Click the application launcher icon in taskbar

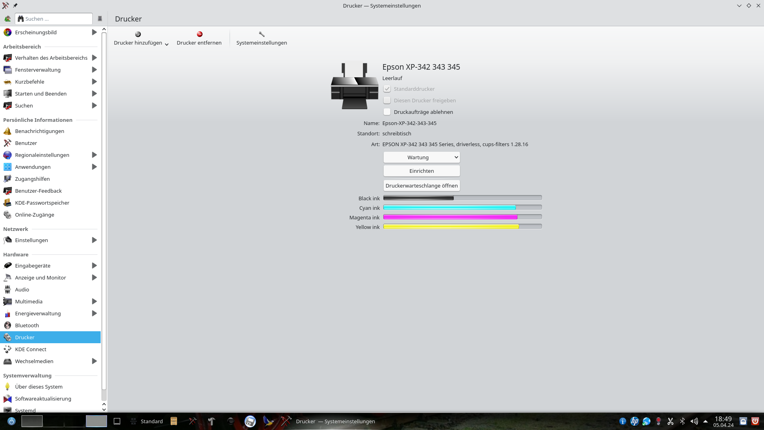[12, 421]
